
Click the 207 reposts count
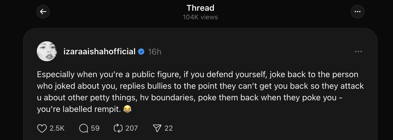pyautogui.click(x=131, y=128)
